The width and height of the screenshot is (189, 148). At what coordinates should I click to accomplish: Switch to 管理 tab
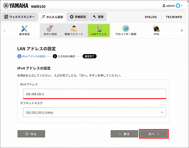pos(98,17)
